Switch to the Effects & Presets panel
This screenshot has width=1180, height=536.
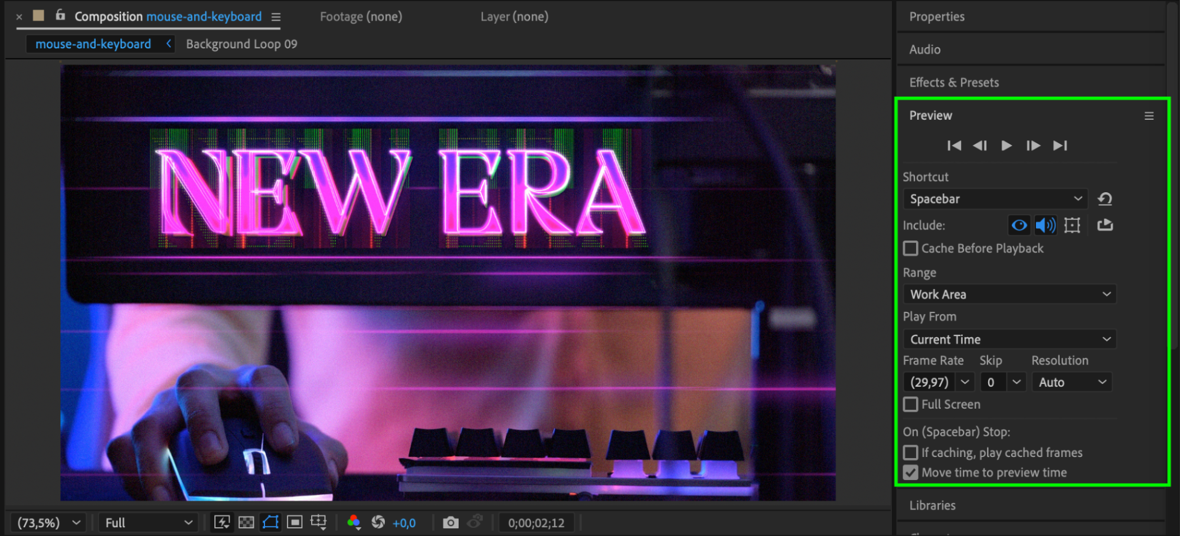click(x=954, y=83)
